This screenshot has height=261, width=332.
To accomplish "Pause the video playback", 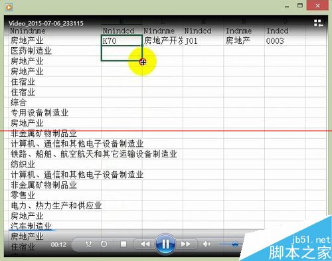I will click(x=165, y=244).
